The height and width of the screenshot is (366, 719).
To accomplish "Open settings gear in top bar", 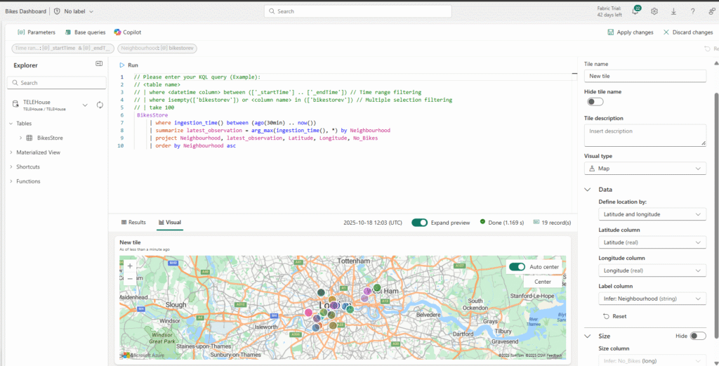I will click(x=654, y=11).
